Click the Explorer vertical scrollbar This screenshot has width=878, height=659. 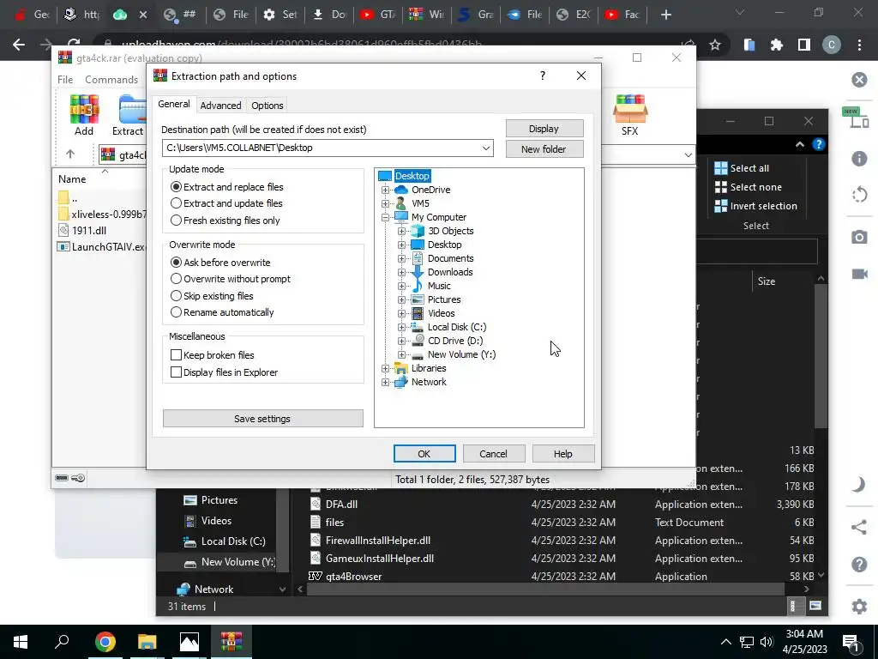click(821, 356)
